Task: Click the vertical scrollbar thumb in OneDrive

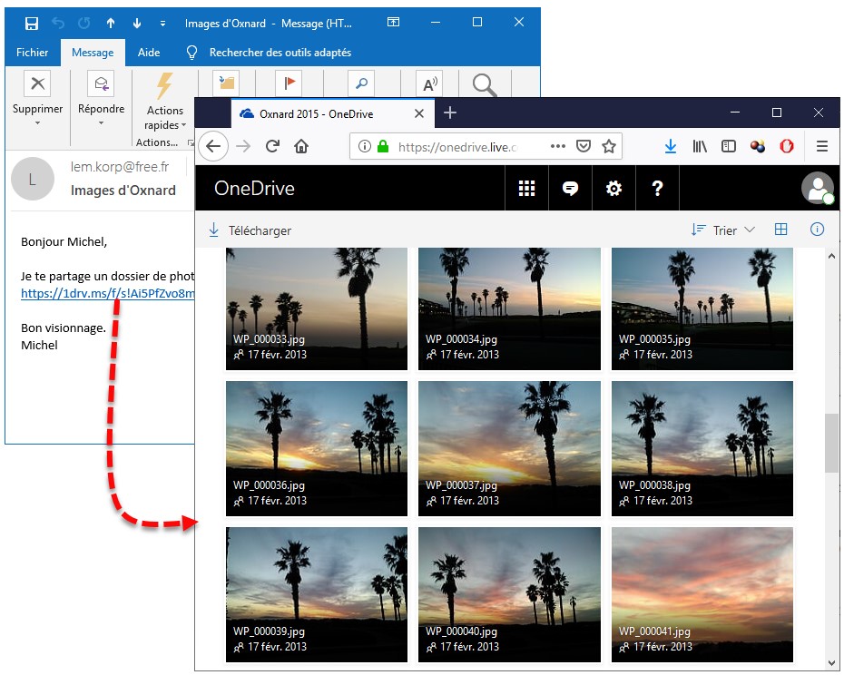Action: (831, 443)
